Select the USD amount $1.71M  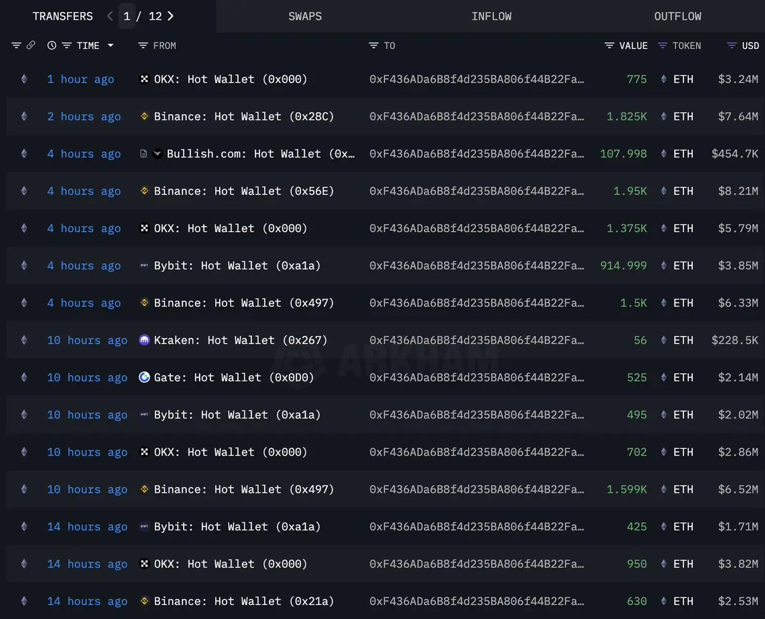pos(738,527)
